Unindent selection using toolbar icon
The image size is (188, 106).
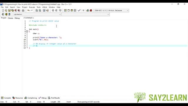click(56, 11)
